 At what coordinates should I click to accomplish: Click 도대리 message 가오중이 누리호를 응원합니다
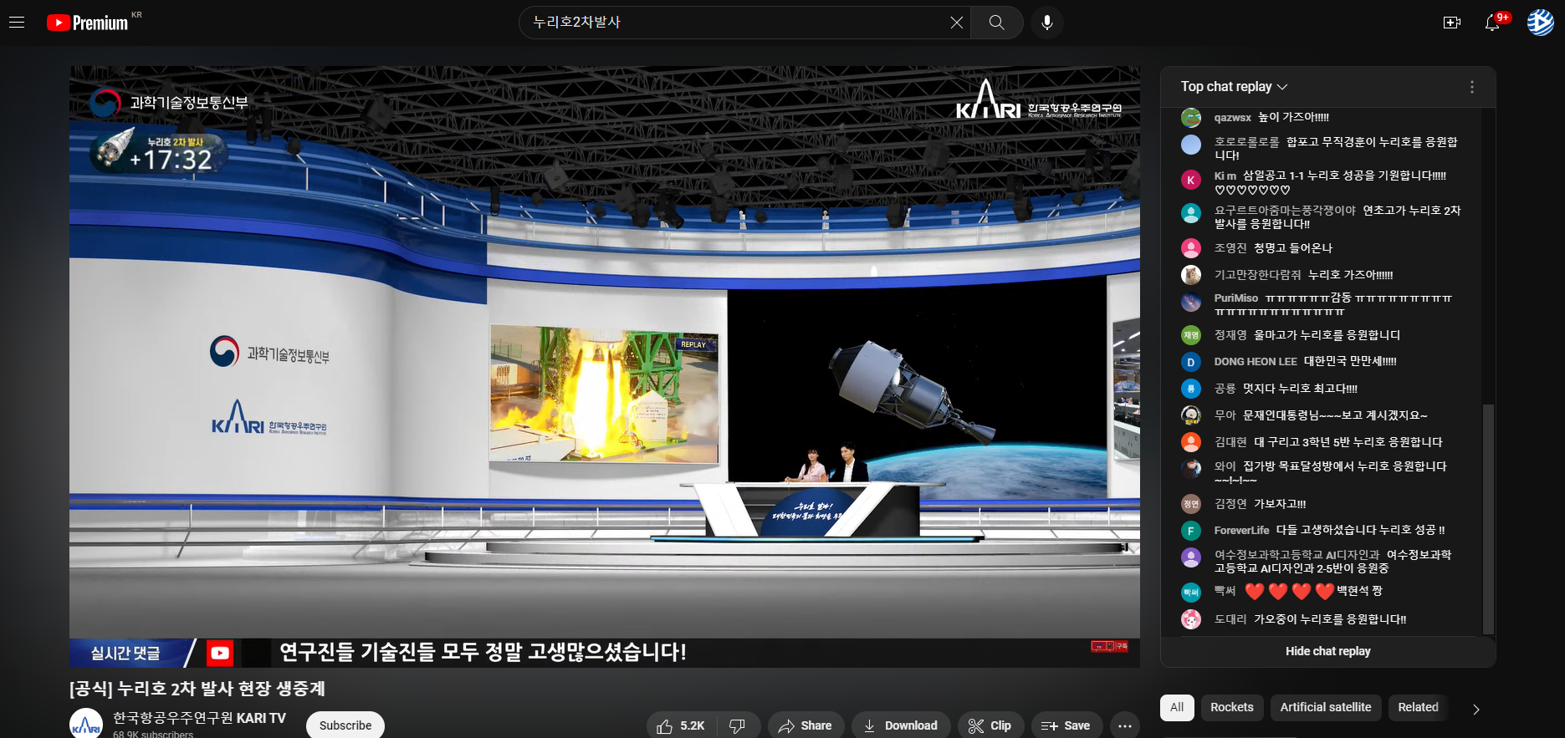click(x=1330, y=619)
